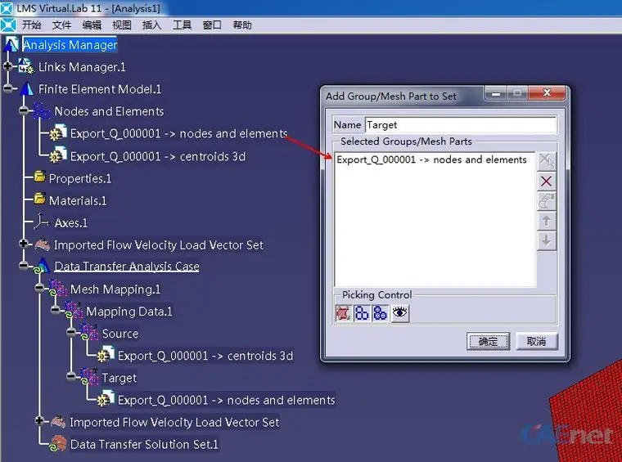Click the third Picking Control group icon

pos(380,313)
